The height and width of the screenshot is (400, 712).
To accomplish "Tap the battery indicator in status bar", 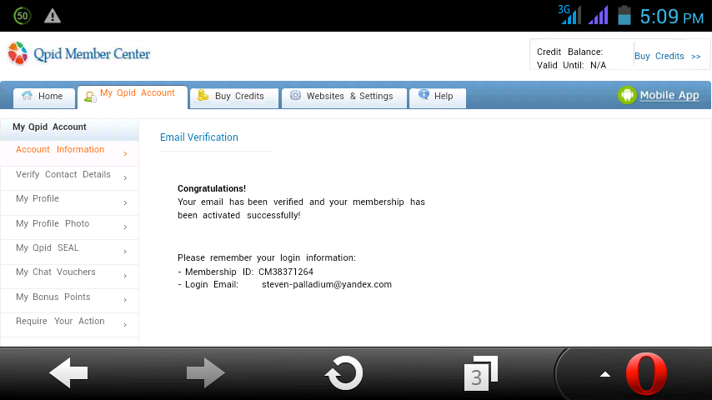I will click(624, 15).
